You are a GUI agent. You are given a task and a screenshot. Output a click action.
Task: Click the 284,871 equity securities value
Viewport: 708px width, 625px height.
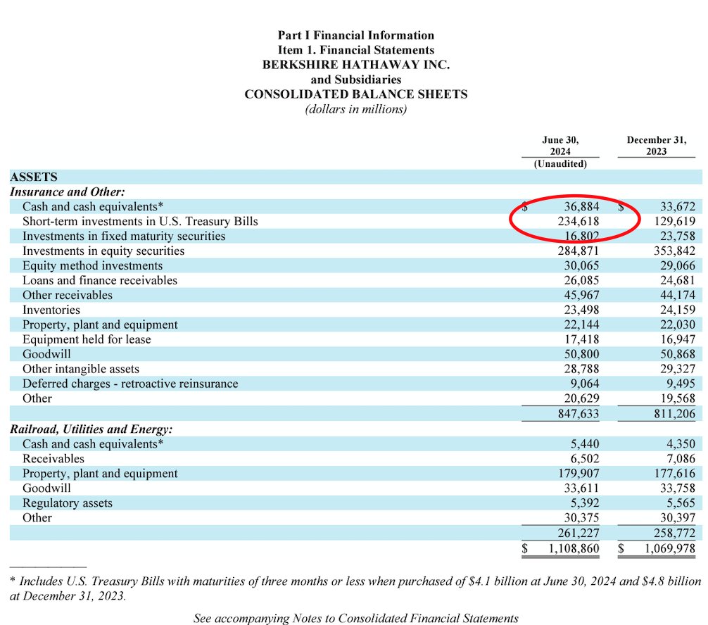[579, 251]
